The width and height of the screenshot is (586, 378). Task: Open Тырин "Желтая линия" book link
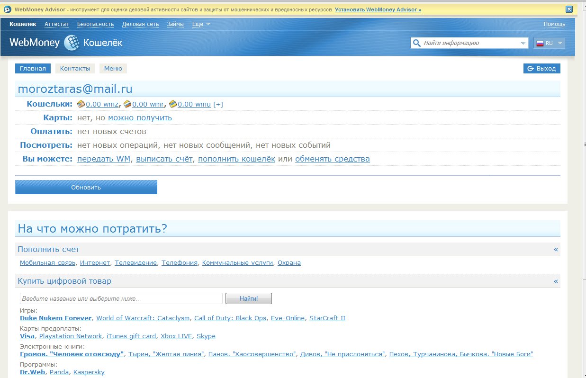tap(166, 354)
